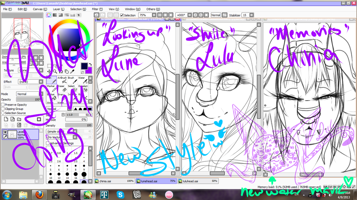Click the color wheel panel icon
The width and height of the screenshot is (357, 200).
point(49,15)
